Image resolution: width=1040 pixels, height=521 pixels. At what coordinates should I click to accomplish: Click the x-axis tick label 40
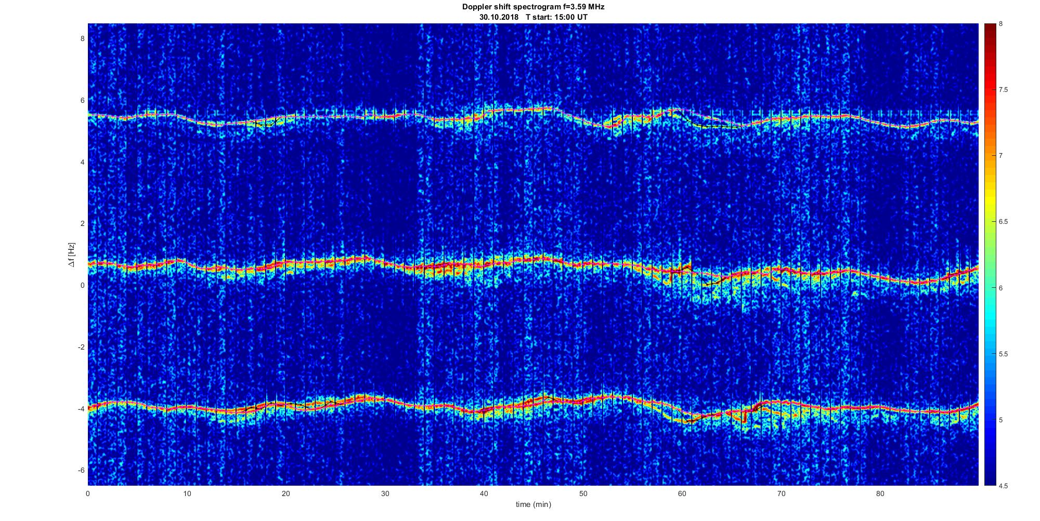pos(484,493)
